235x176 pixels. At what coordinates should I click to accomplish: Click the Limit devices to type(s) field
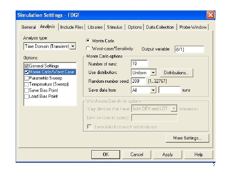[154, 118]
